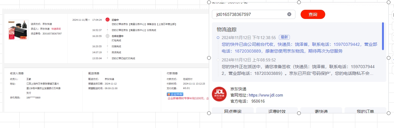Click the bottom-right selection handle of image
The width and height of the screenshot is (394, 128).
click(x=388, y=113)
